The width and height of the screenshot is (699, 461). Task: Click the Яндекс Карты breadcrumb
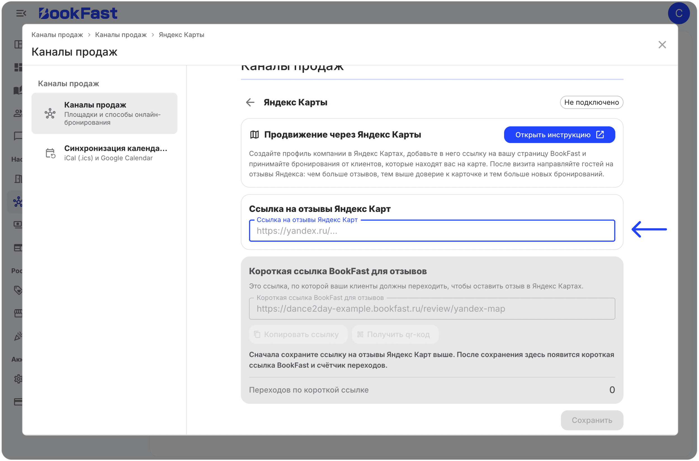pos(181,35)
